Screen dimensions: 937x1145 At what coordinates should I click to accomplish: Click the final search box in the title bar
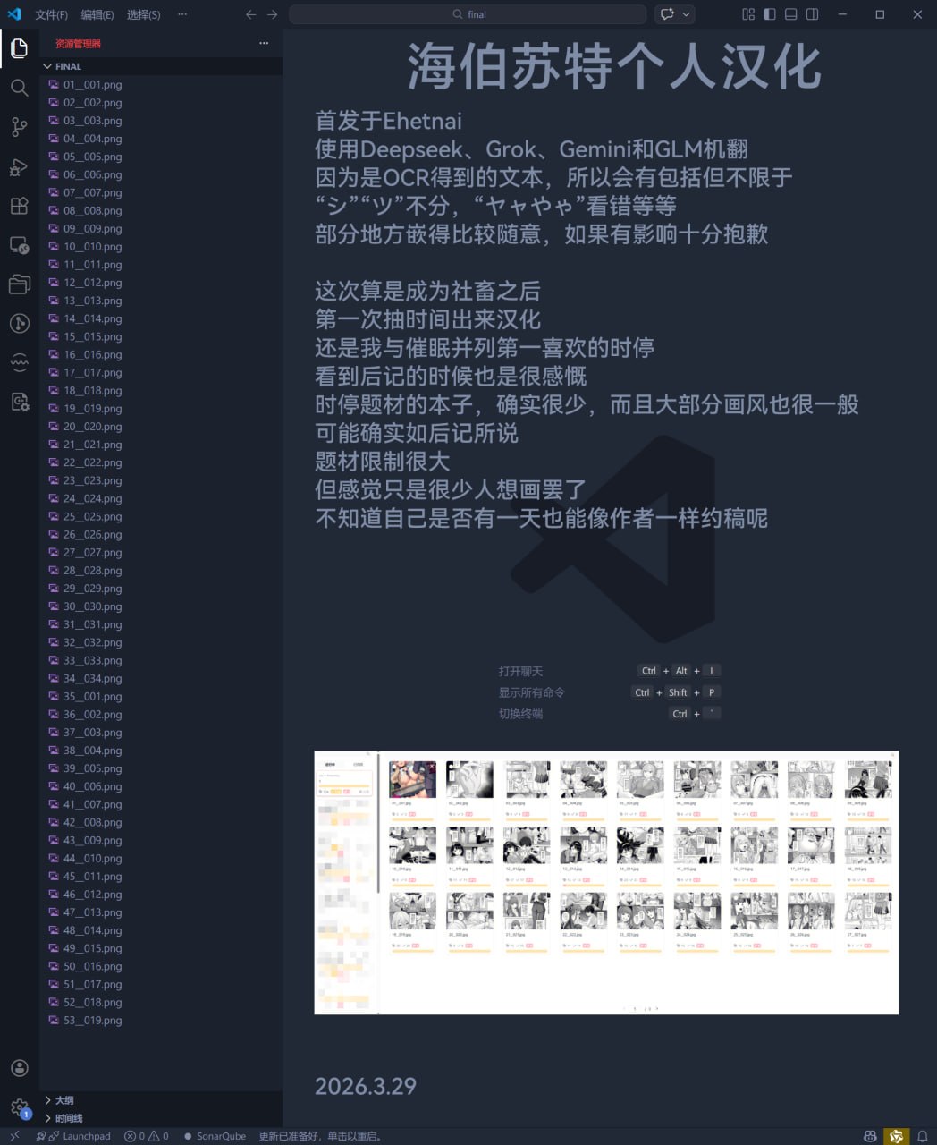(x=468, y=14)
